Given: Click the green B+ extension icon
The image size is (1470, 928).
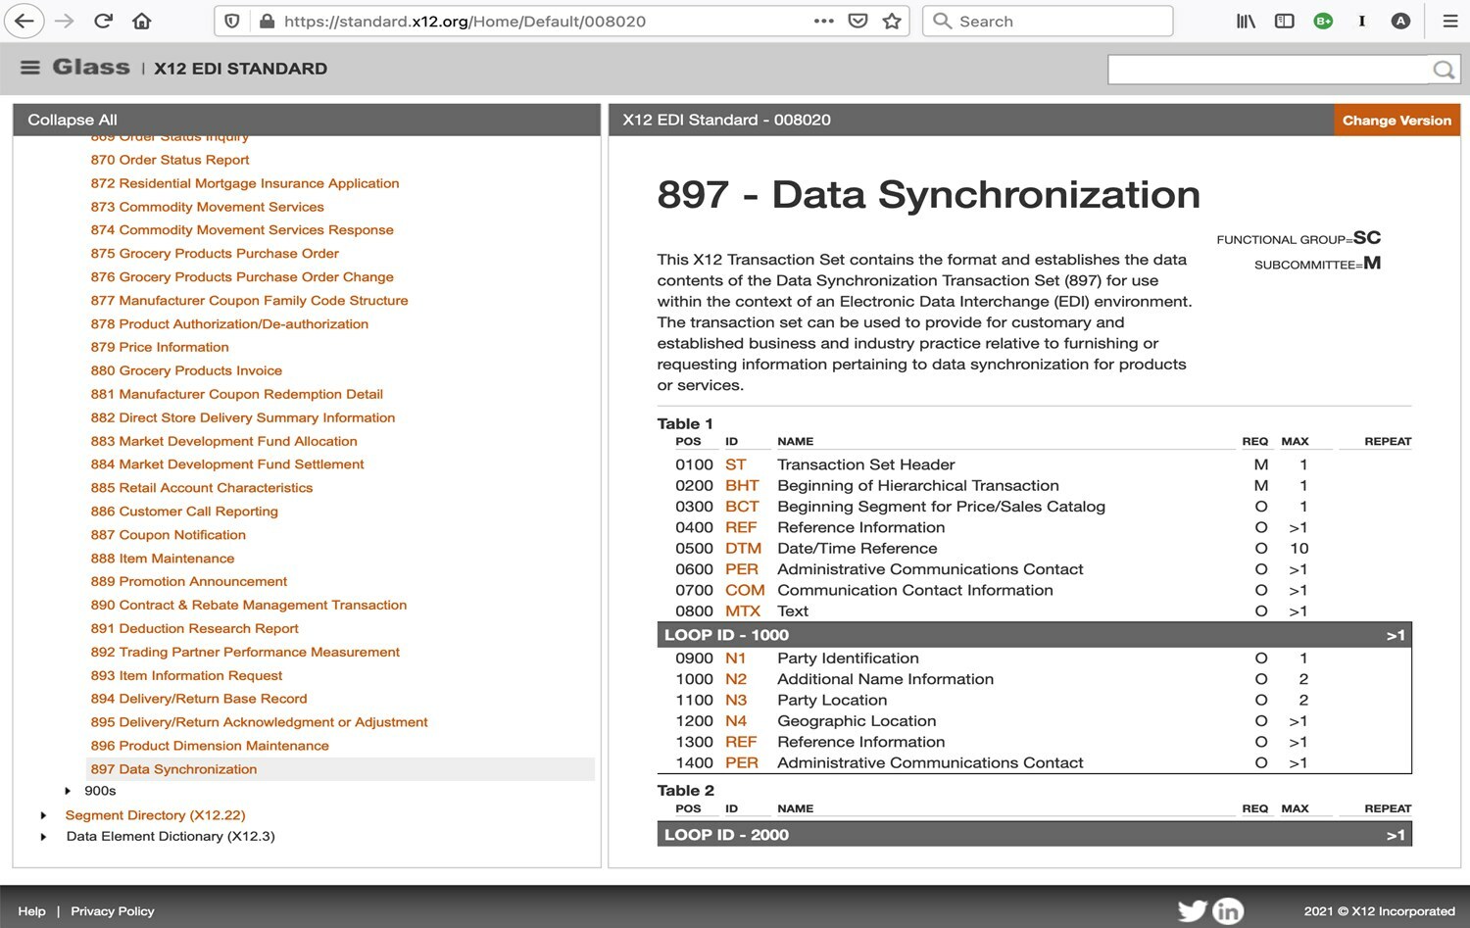Looking at the screenshot, I should (x=1323, y=21).
